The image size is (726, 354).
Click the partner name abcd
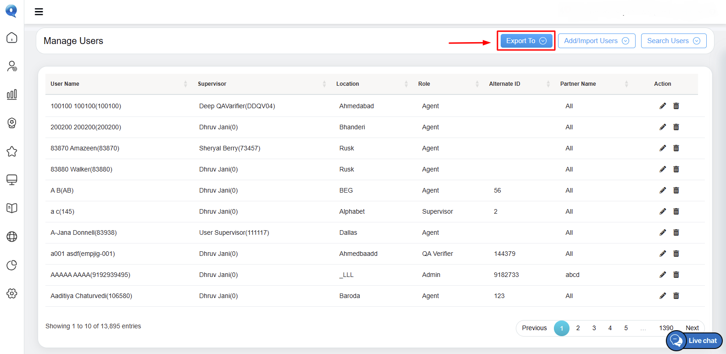coord(572,275)
